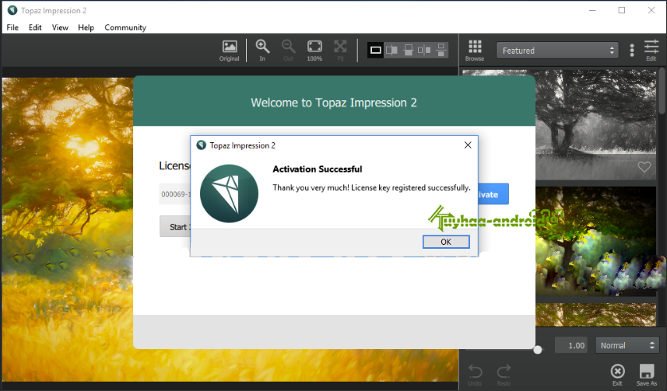The image size is (667, 391).
Task: Select the single view layout icon
Action: (375, 51)
